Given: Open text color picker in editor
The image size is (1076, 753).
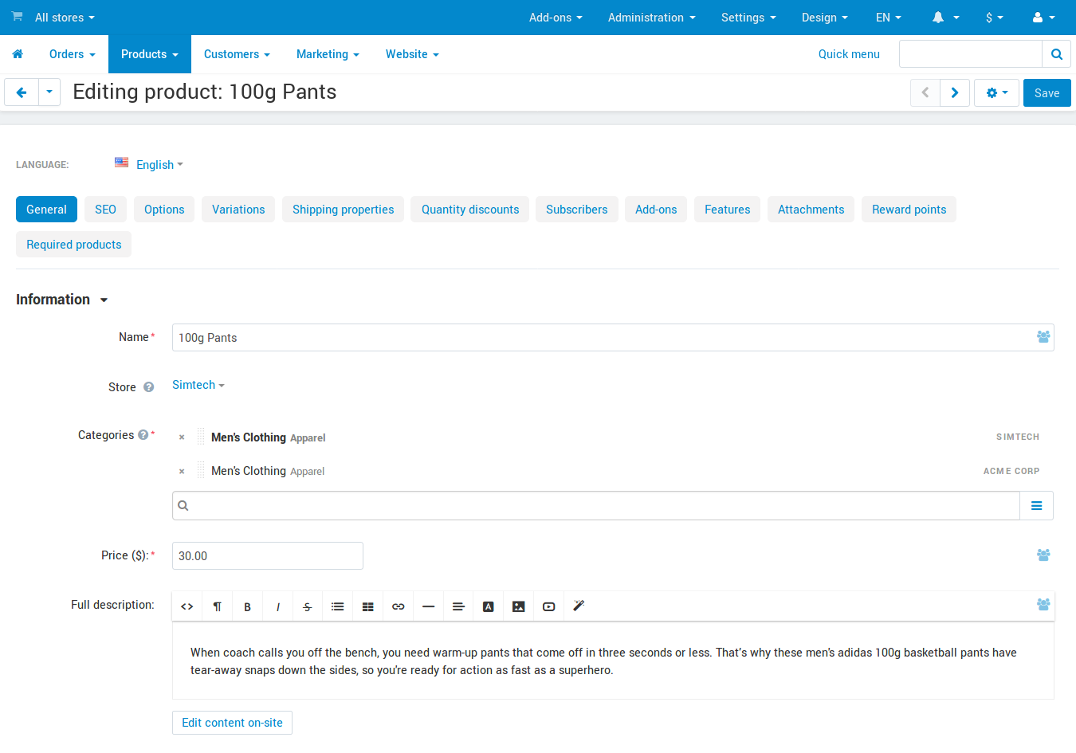Looking at the screenshot, I should [489, 606].
